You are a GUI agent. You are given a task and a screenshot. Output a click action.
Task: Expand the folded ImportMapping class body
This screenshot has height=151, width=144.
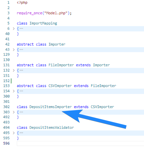[14, 29]
